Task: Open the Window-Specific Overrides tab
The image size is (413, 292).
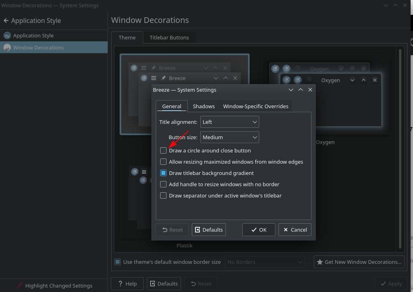Action: coord(256,106)
